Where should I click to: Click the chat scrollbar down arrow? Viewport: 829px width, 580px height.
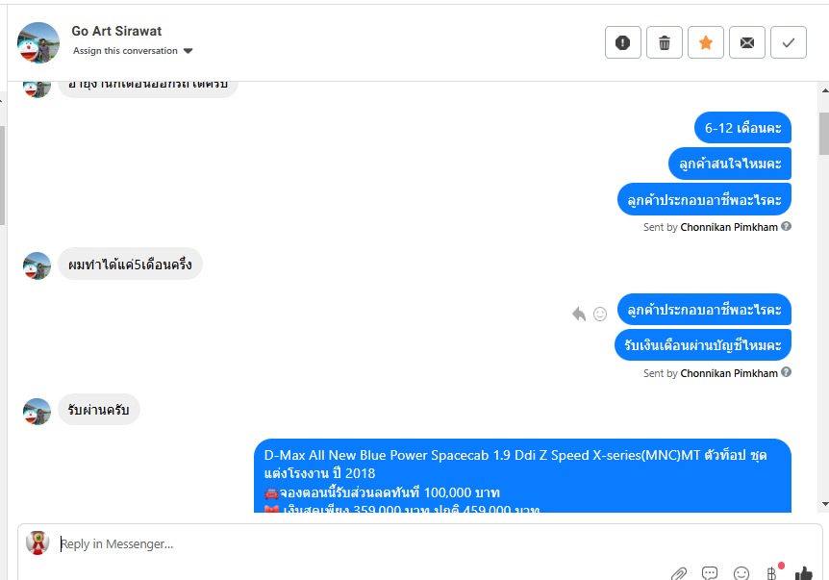pos(825,504)
